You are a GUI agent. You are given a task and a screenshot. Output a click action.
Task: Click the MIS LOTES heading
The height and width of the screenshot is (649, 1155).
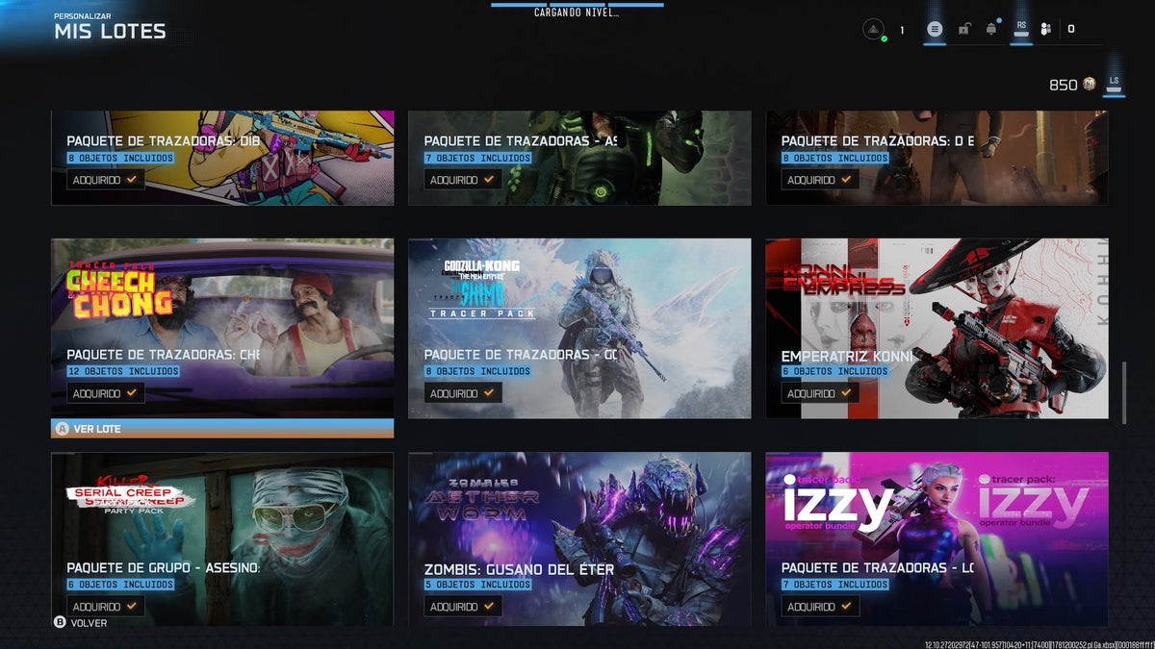(x=110, y=31)
